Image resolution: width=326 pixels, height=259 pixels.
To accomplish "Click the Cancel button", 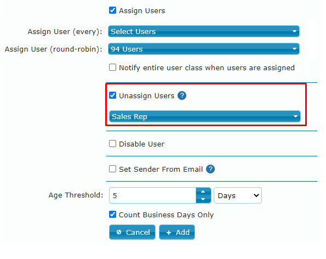I will pos(132,232).
